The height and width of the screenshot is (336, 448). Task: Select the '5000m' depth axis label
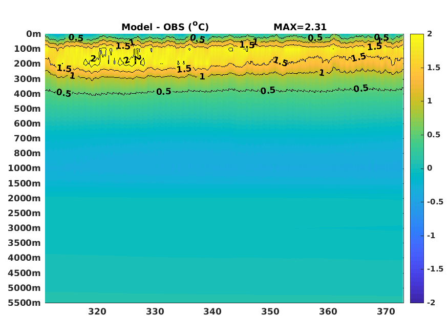tap(24, 288)
